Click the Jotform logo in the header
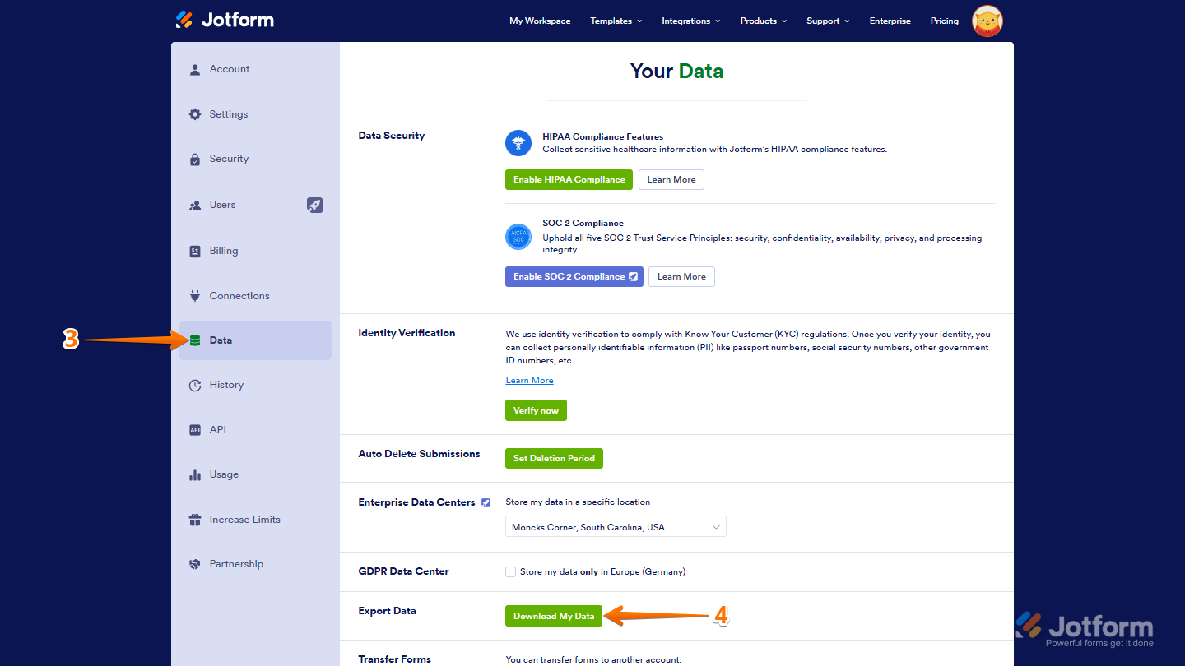 click(224, 19)
